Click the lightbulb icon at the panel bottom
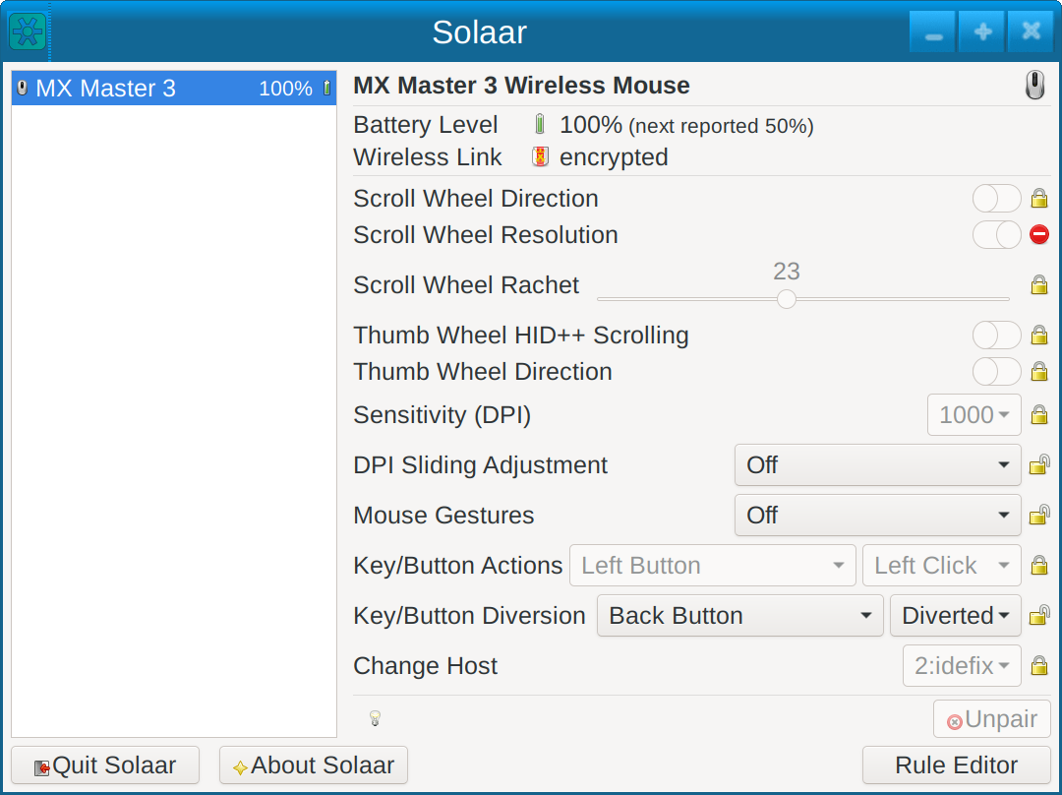This screenshot has width=1062, height=795. 375,719
